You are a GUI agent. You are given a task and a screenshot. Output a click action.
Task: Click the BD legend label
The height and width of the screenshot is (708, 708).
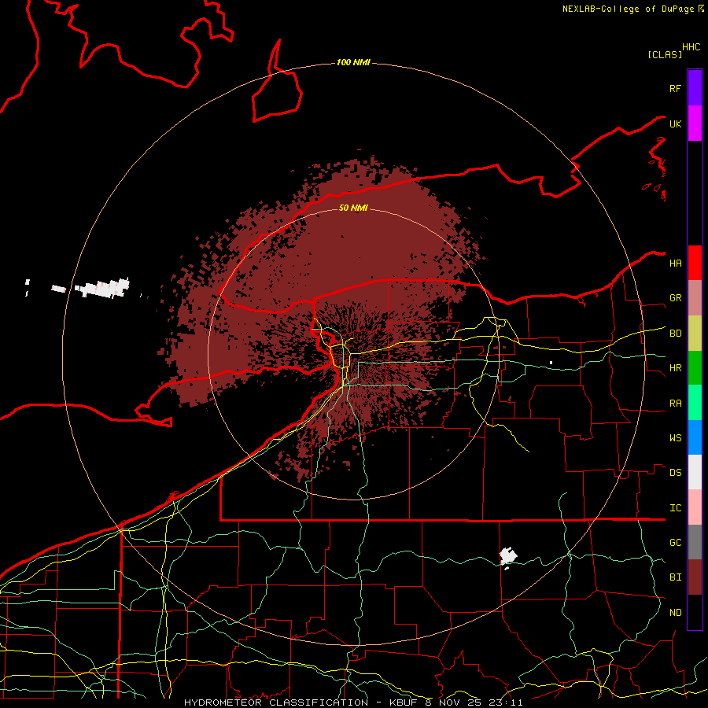pyautogui.click(x=675, y=334)
